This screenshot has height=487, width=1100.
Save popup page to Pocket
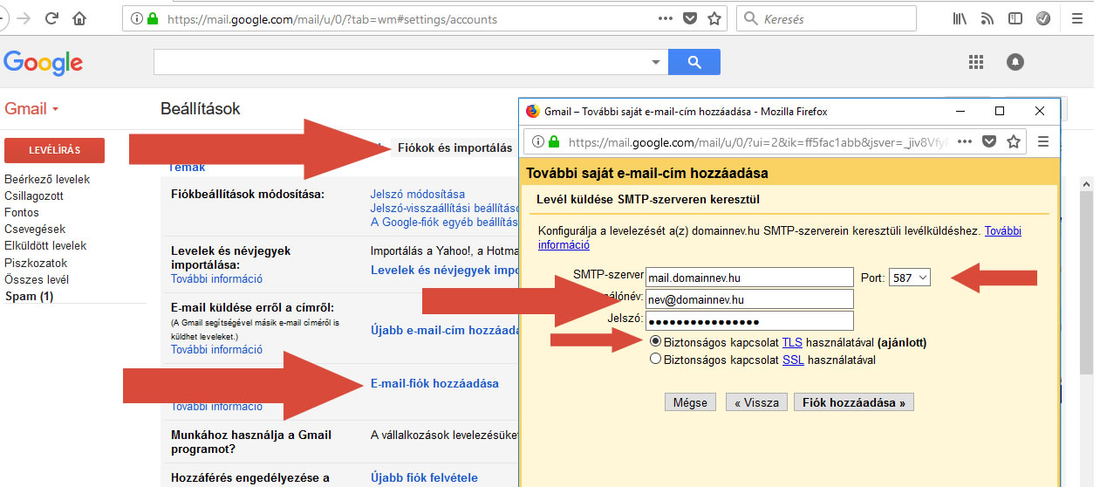tap(989, 141)
